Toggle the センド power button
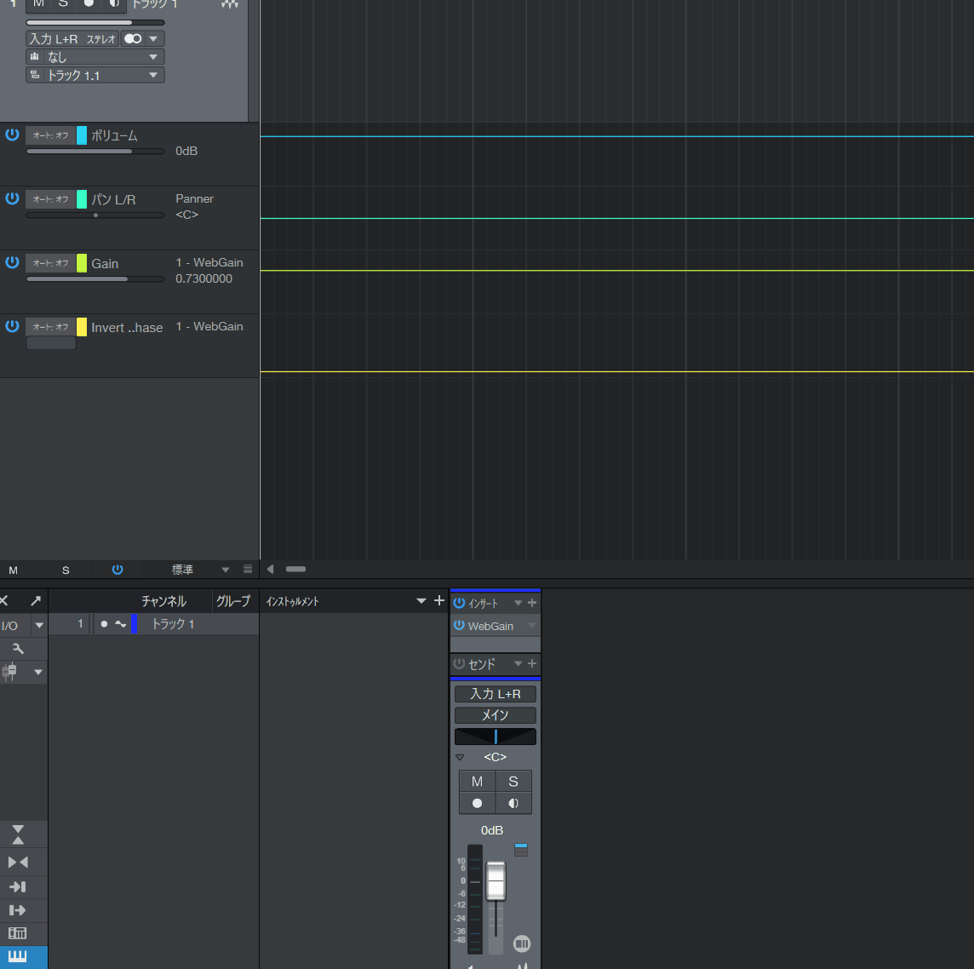974x969 pixels. (459, 664)
